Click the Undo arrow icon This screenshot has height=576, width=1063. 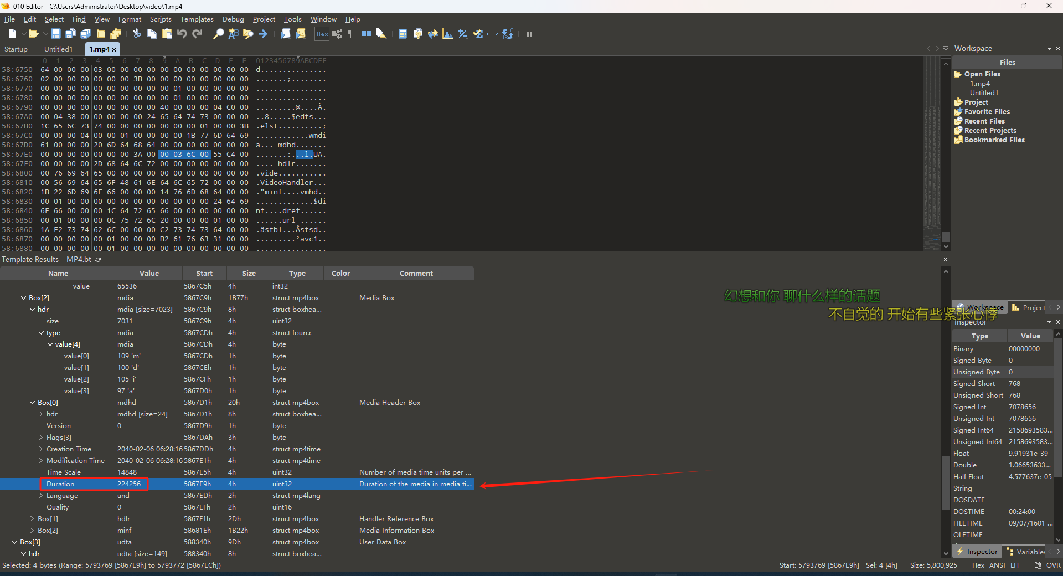coord(182,34)
